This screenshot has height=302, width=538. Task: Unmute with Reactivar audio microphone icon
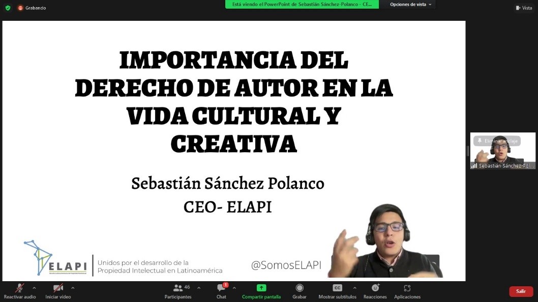coord(19,288)
